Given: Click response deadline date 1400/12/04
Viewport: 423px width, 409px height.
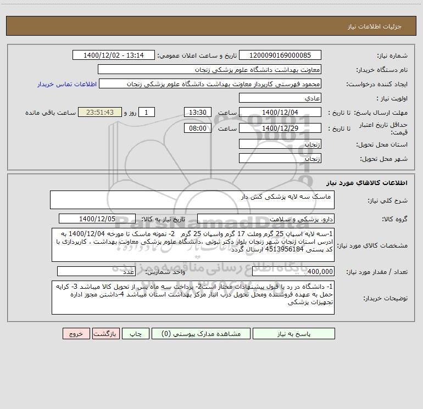Looking at the screenshot, I should tap(280, 113).
